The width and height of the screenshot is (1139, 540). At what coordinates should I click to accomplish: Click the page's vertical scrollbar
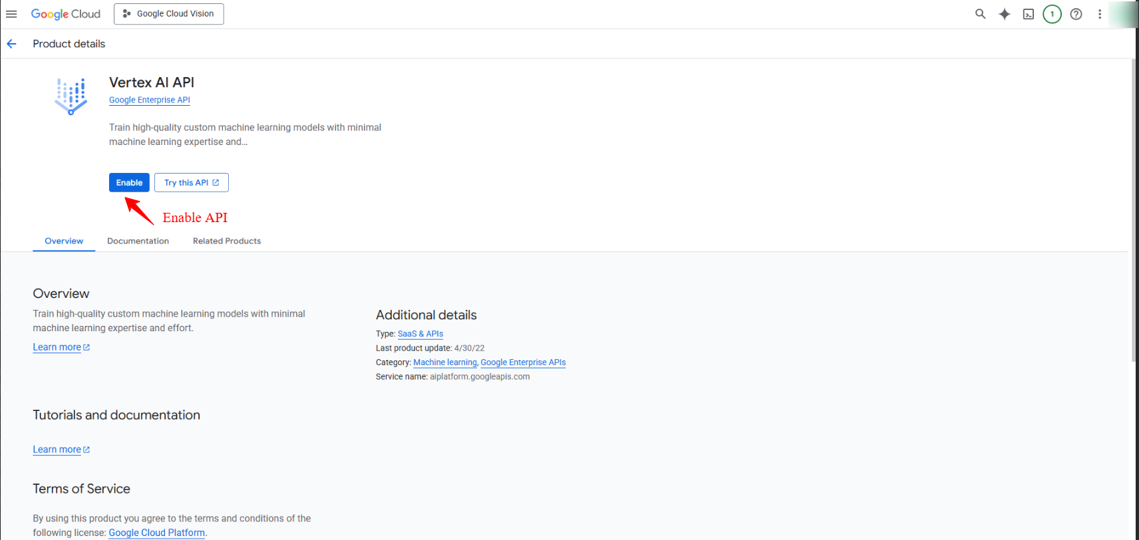1134,213
